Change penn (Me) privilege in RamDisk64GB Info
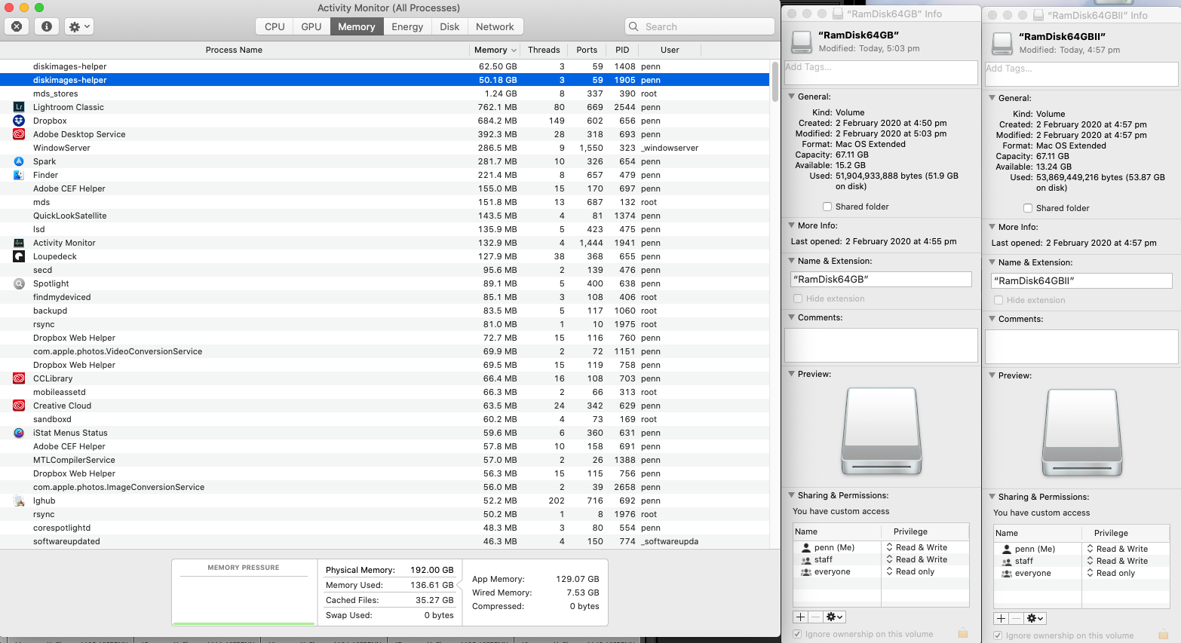Screen dimensions: 1181x643 [916, 547]
